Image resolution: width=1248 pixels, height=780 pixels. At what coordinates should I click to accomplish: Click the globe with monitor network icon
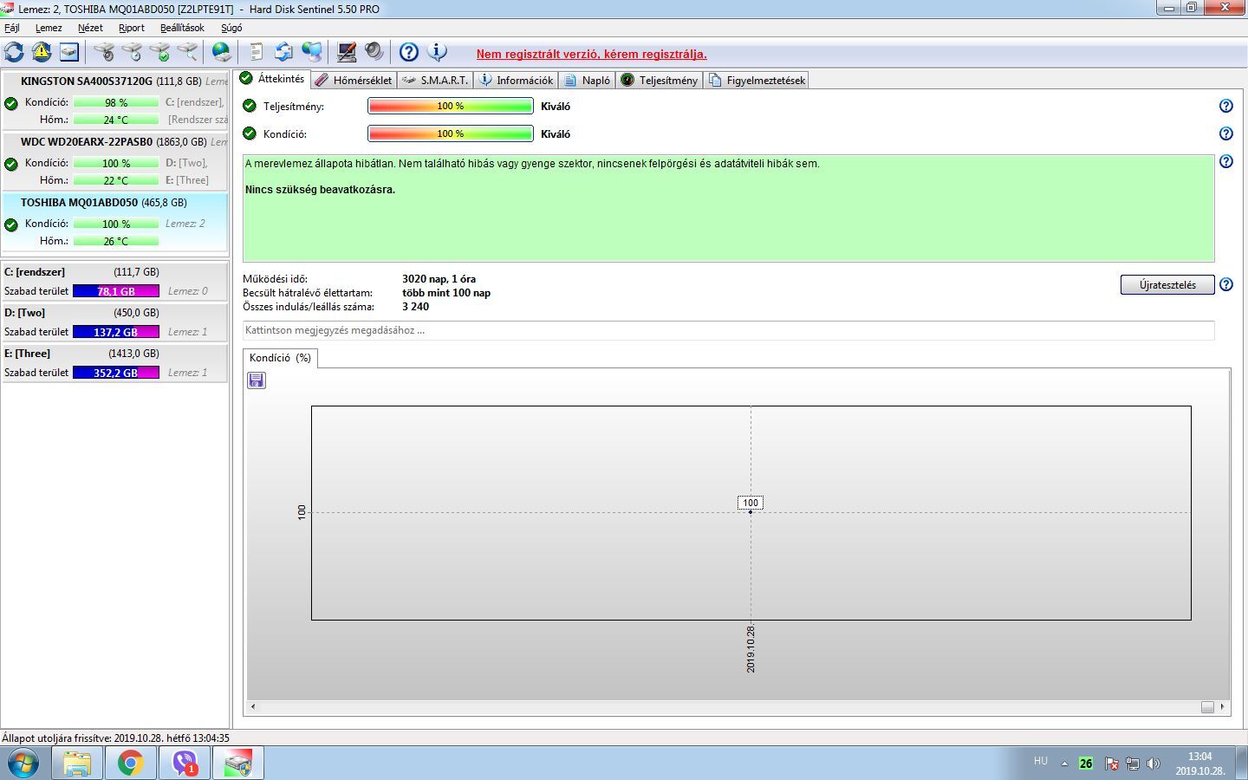[312, 52]
